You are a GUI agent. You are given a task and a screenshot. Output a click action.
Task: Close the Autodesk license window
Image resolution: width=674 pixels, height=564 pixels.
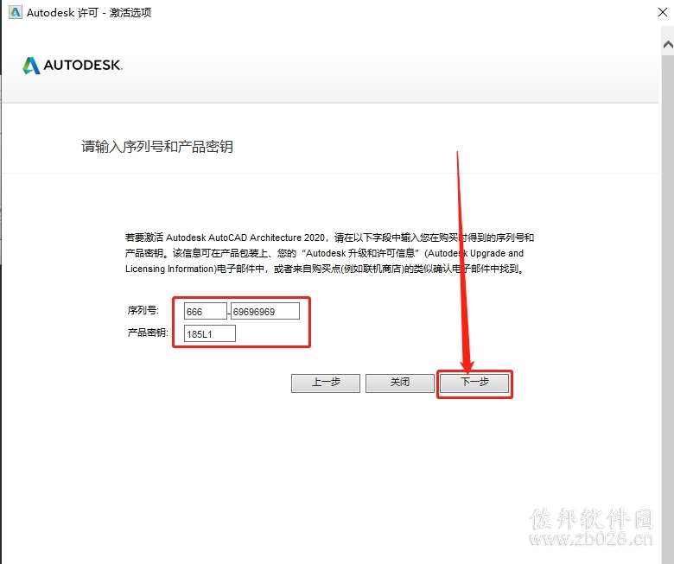(x=663, y=12)
